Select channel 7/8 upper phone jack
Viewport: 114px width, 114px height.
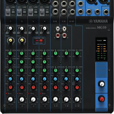point(64,4)
